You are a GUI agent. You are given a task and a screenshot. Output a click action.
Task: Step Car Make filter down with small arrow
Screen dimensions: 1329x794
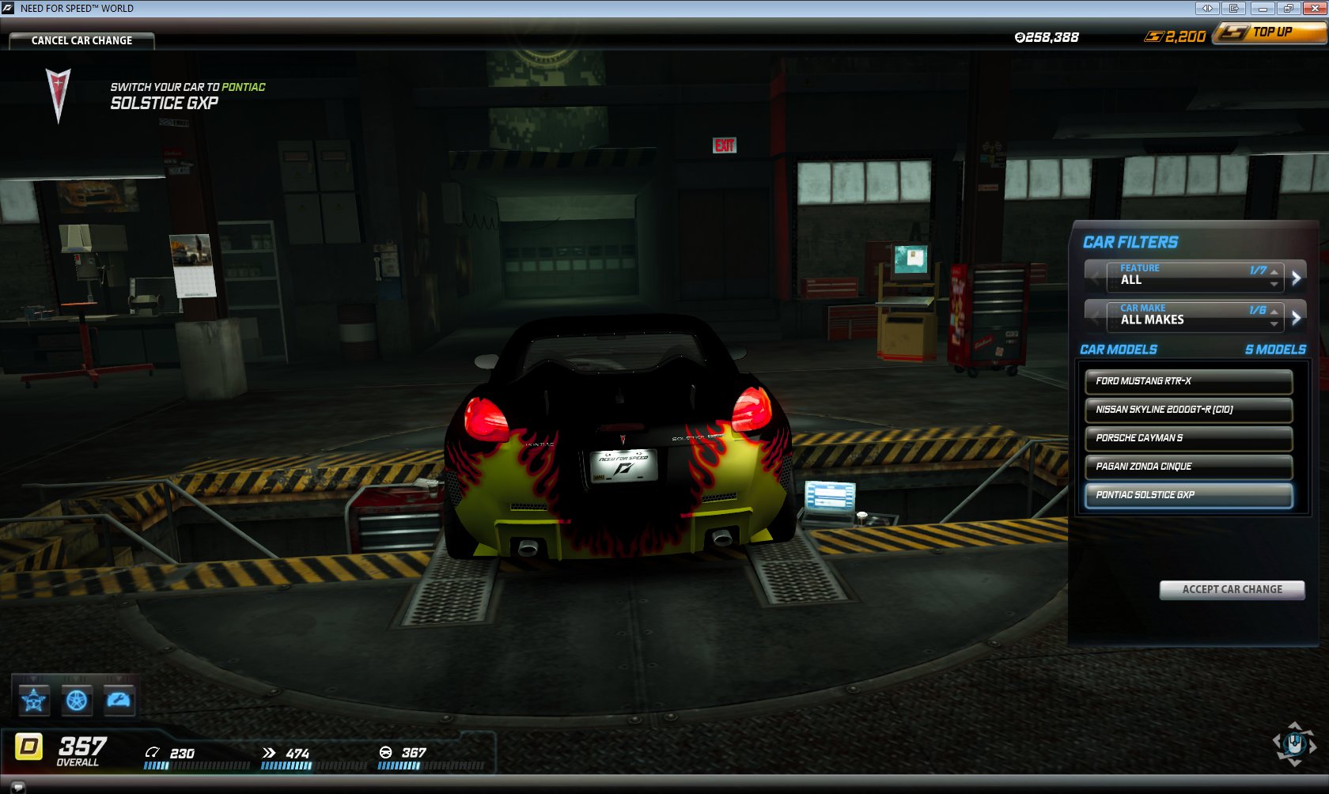click(x=1274, y=323)
